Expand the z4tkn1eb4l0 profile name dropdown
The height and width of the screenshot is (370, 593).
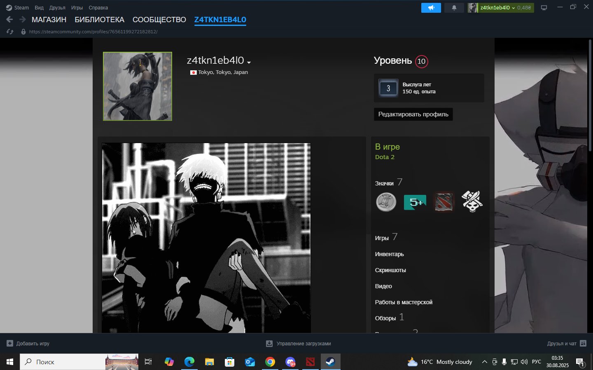(x=249, y=62)
